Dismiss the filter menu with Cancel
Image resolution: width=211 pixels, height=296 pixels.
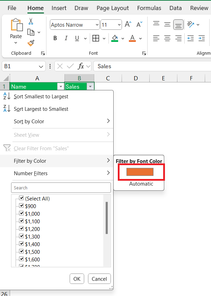click(x=99, y=279)
